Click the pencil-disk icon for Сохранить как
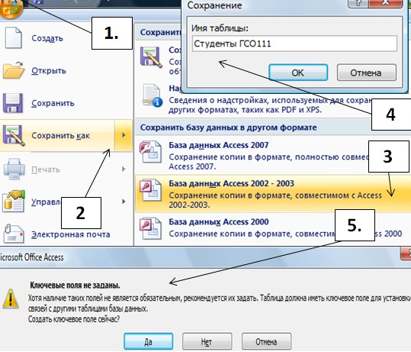Image resolution: width=411 pixels, height=352 pixels. (x=14, y=135)
